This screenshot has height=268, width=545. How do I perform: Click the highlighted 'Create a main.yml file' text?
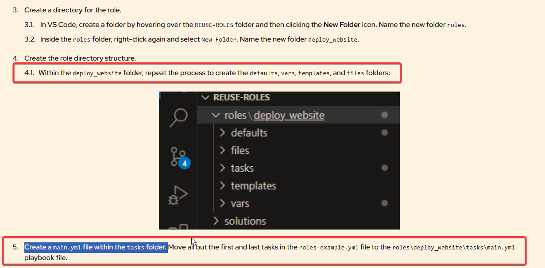[x=96, y=247]
